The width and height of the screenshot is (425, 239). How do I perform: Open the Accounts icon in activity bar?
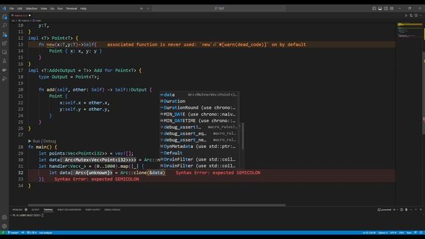pyautogui.click(x=5, y=217)
